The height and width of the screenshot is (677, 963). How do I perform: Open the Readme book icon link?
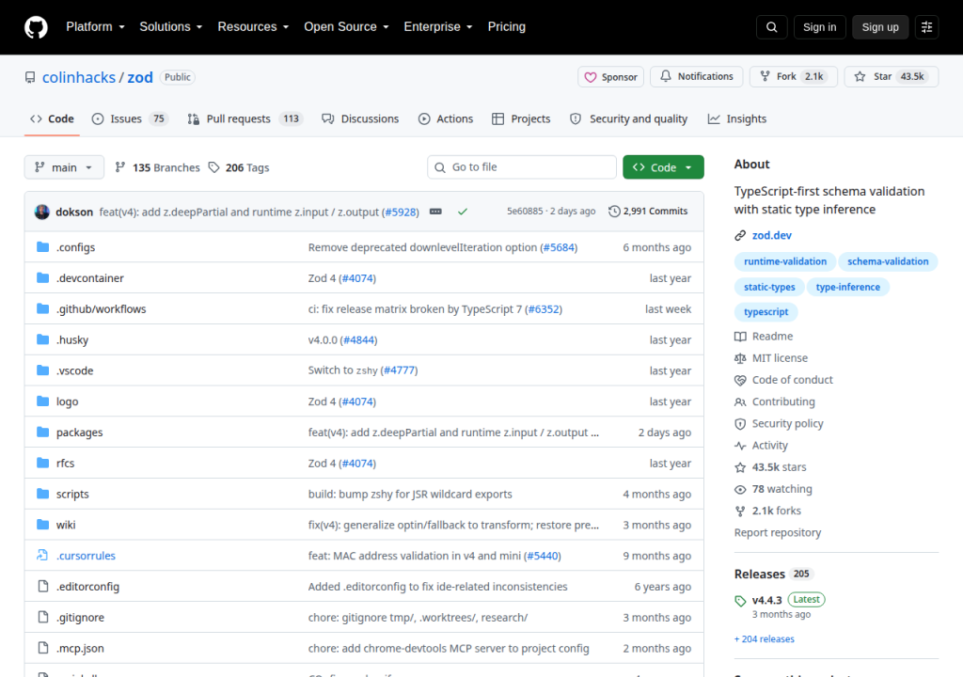(764, 336)
